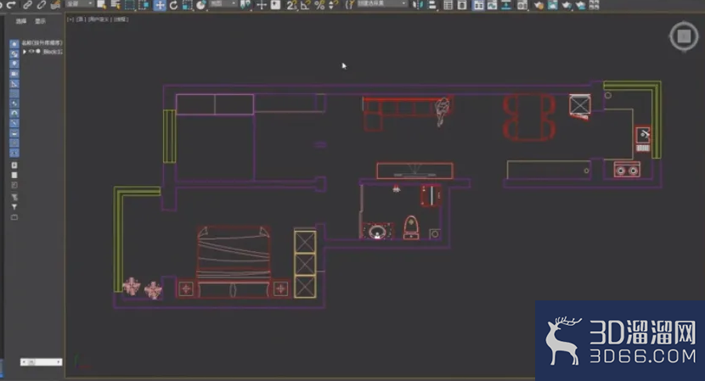Toggle Select and Manipulate mode
Viewport: 705px width, 381px height.
[262, 5]
